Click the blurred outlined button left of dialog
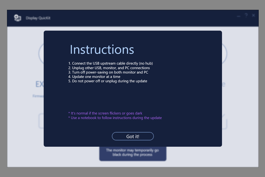 [x=41, y=121]
